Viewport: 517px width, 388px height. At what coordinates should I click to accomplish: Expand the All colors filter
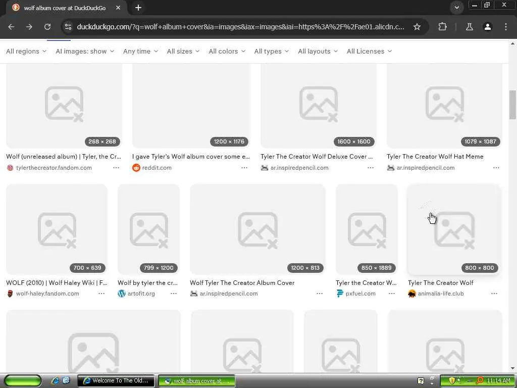227,51
